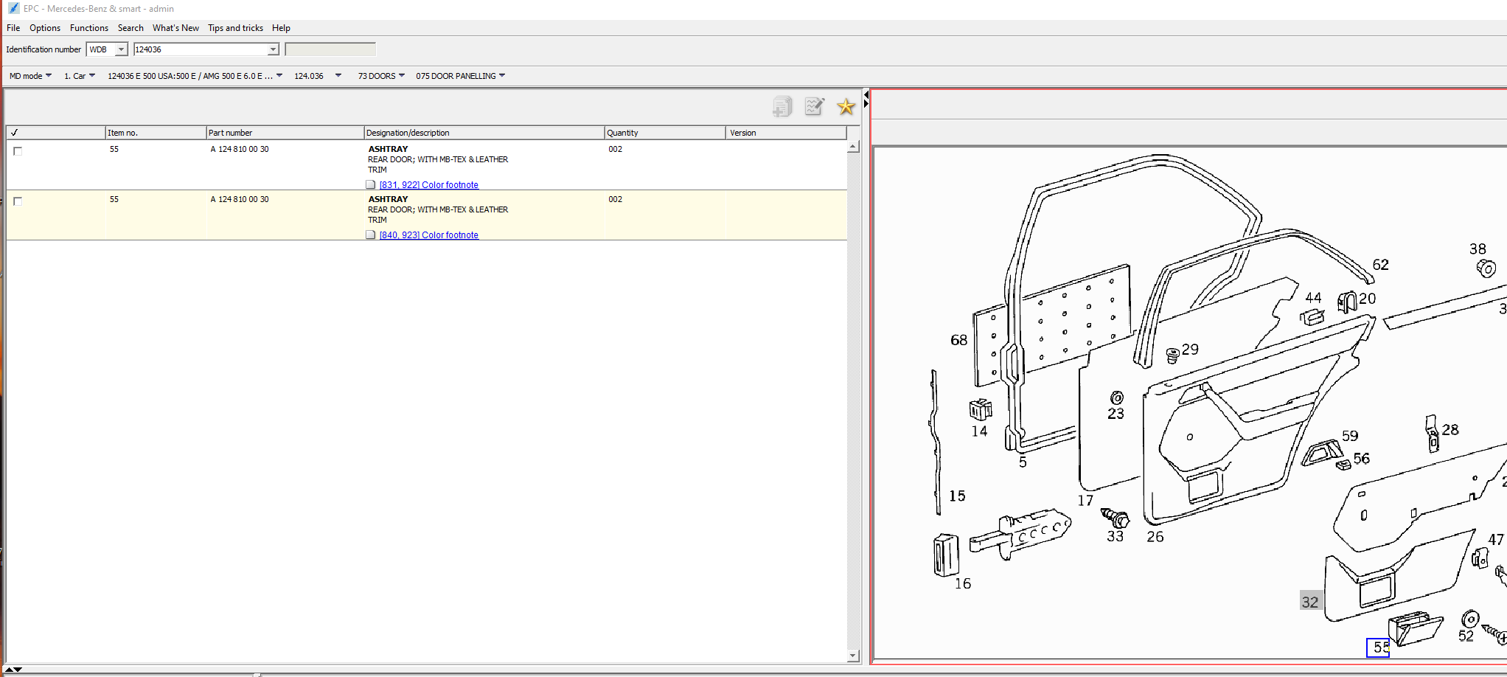This screenshot has height=677, width=1507.
Task: Open the Functions menu
Action: coord(89,28)
